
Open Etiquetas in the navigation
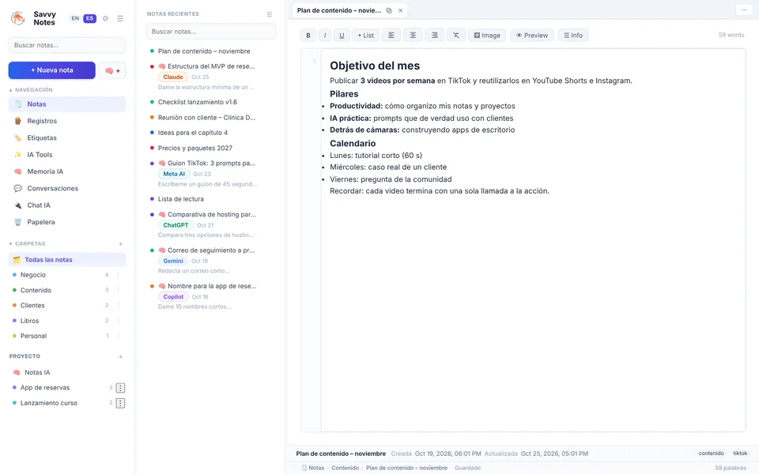pos(67,137)
